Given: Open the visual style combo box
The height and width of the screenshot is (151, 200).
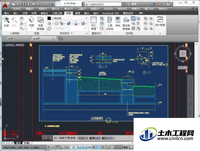Looking at the screenshot, I should pos(68,18).
